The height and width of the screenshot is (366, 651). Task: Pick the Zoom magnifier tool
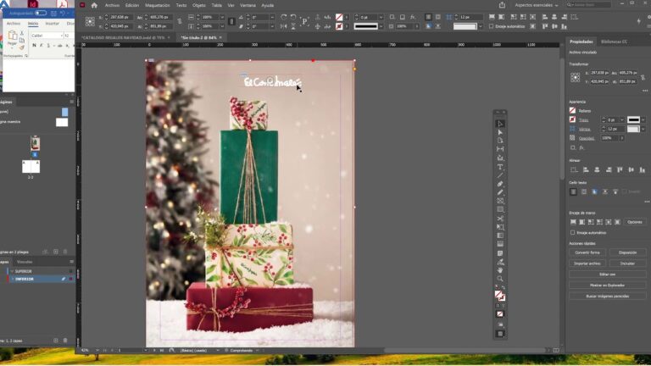pos(500,279)
